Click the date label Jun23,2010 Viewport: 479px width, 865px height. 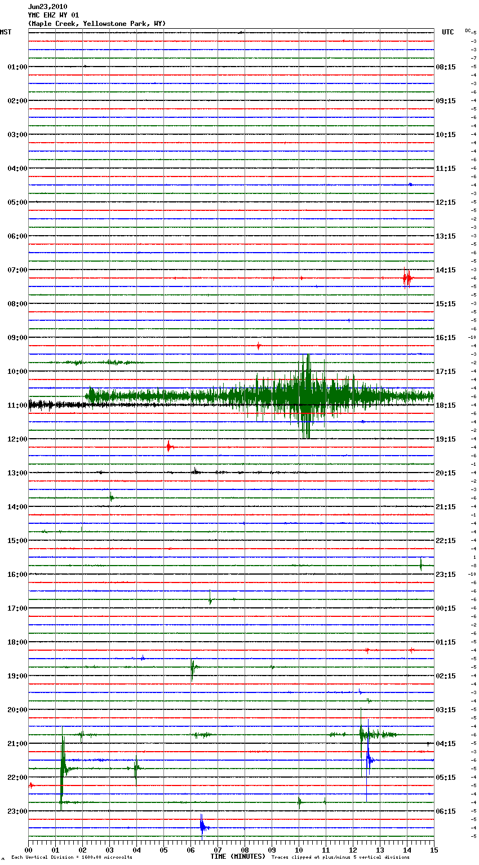pyautogui.click(x=47, y=7)
